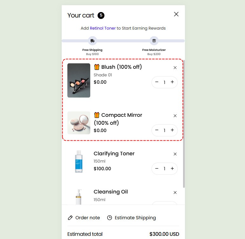Image resolution: width=245 pixels, height=239 pixels.
Task: Decrease Blush quantity with minus
Action: click(157, 82)
